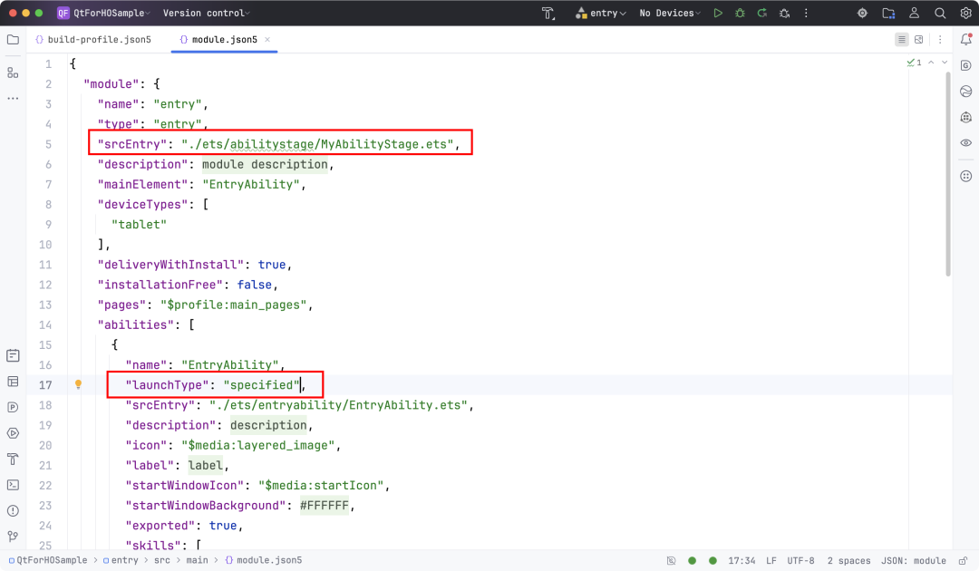Image resolution: width=979 pixels, height=571 pixels.
Task: Click the quick-fix lightbulb on line 17
Action: tap(78, 384)
